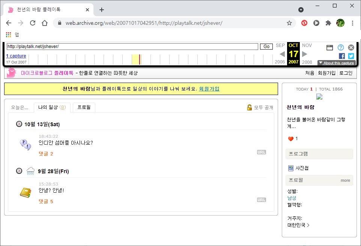The height and width of the screenshot is (246, 361).
Task: Select the 인디안 섬머를 아시나요? post text
Action: [x=66, y=143]
